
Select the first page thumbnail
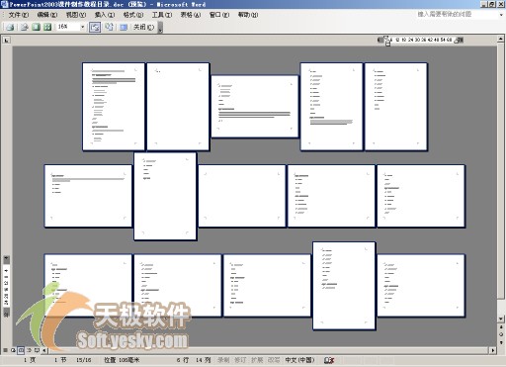114,107
